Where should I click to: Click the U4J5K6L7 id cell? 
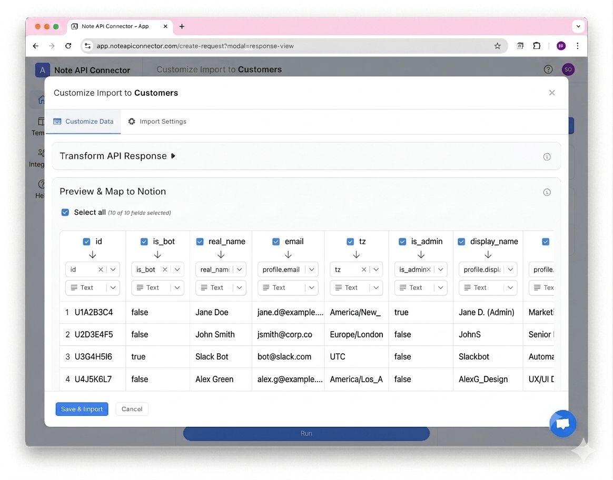coord(93,379)
